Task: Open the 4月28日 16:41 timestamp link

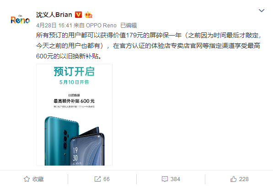Action: (x=54, y=26)
